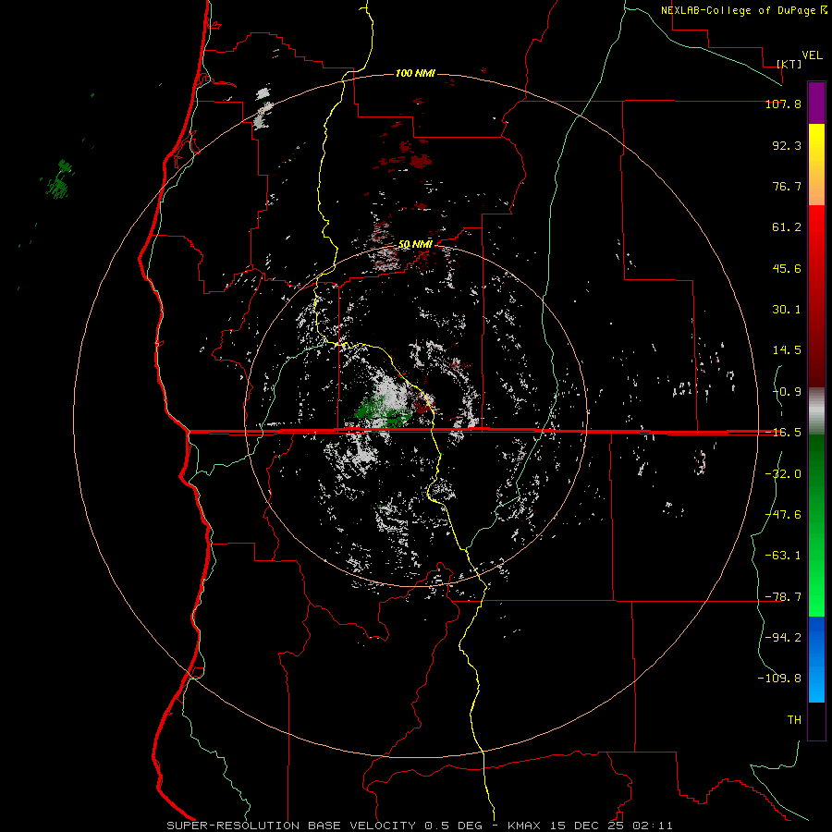Select the -16.5 scale value
The image size is (832, 832).
tap(783, 433)
